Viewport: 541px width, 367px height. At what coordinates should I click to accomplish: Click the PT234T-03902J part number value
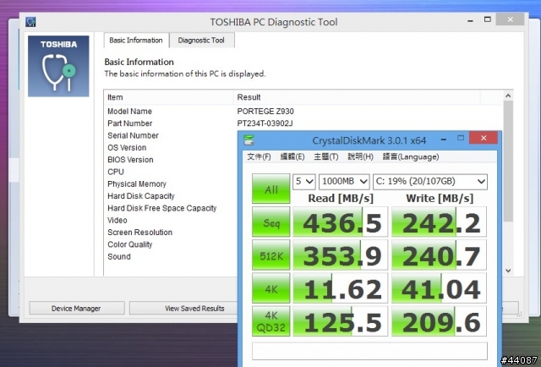[x=265, y=123]
